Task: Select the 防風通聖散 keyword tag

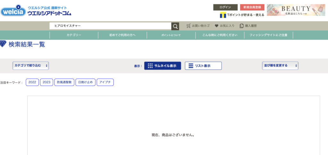Action: pos(64,82)
